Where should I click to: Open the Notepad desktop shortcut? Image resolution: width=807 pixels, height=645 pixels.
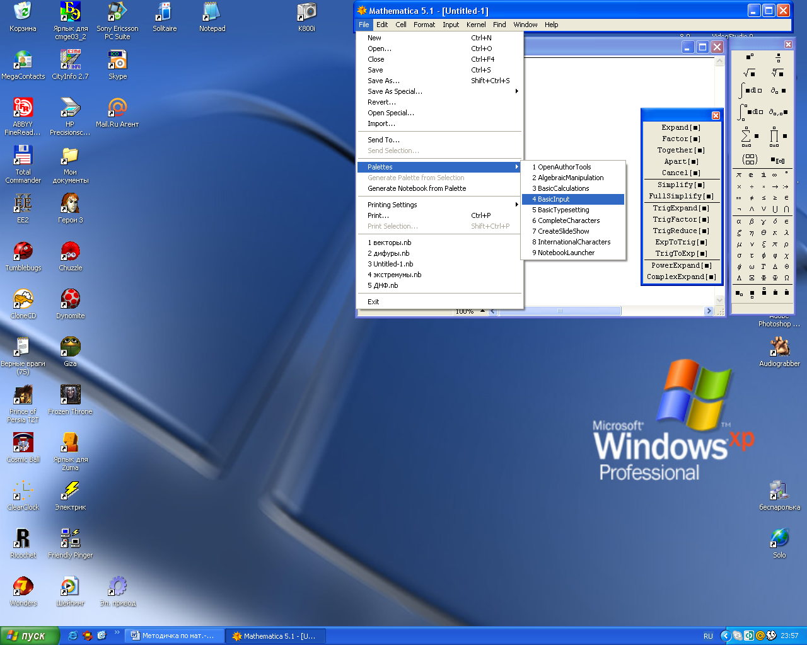tap(212, 17)
